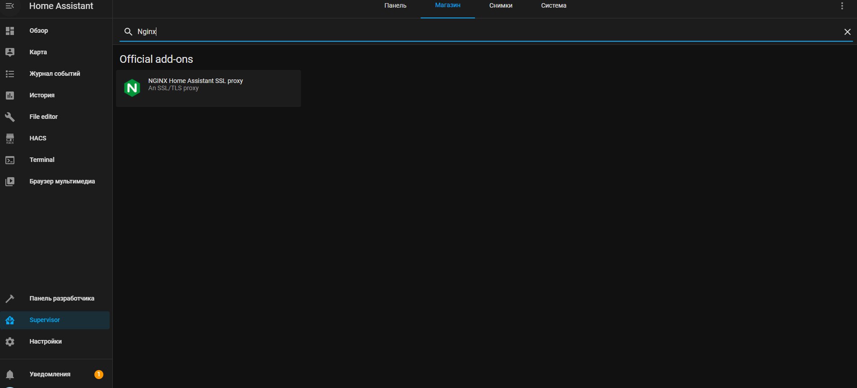This screenshot has width=857, height=388.
Task: Click the Карта map icon
Action: tap(10, 52)
